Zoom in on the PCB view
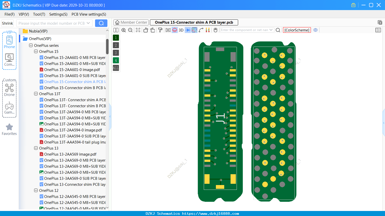 pyautogui.click(x=124, y=30)
